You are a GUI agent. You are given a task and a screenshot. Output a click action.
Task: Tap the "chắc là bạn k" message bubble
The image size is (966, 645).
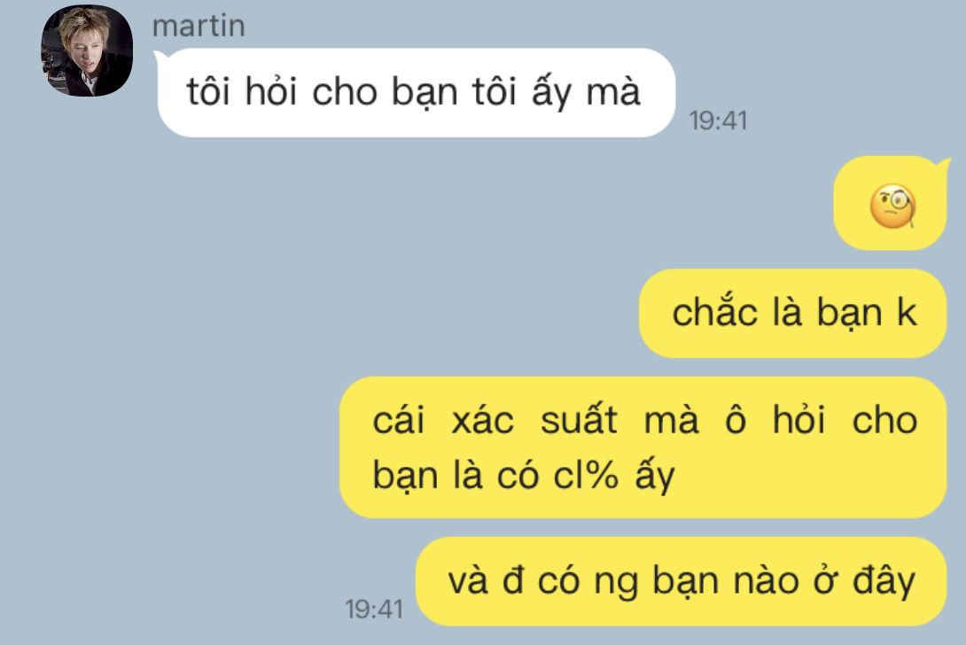pyautogui.click(x=793, y=313)
